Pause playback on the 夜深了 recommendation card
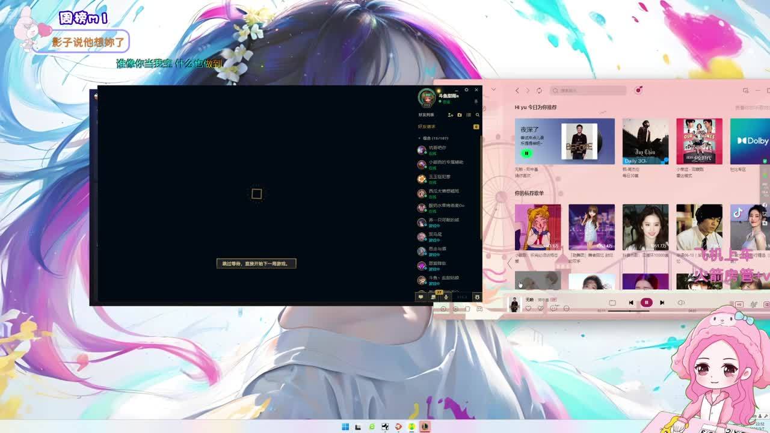Screen dimensions: 770x433 tap(526, 153)
